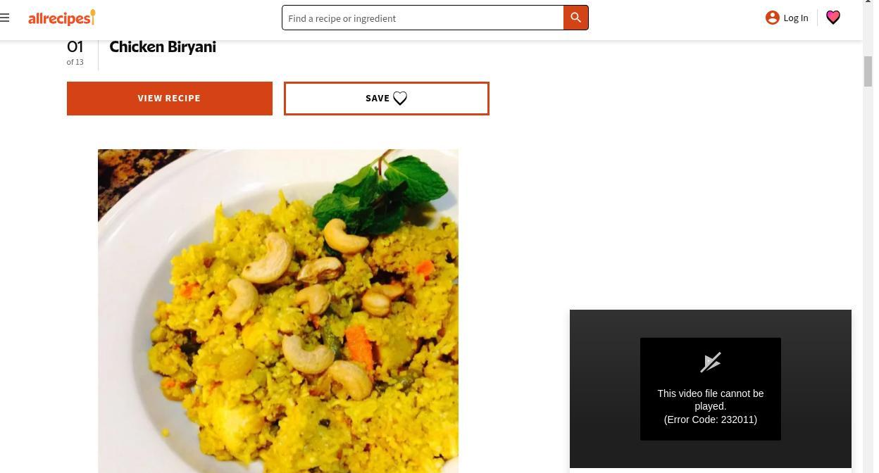Click the Error Code 232011 text

point(711,420)
